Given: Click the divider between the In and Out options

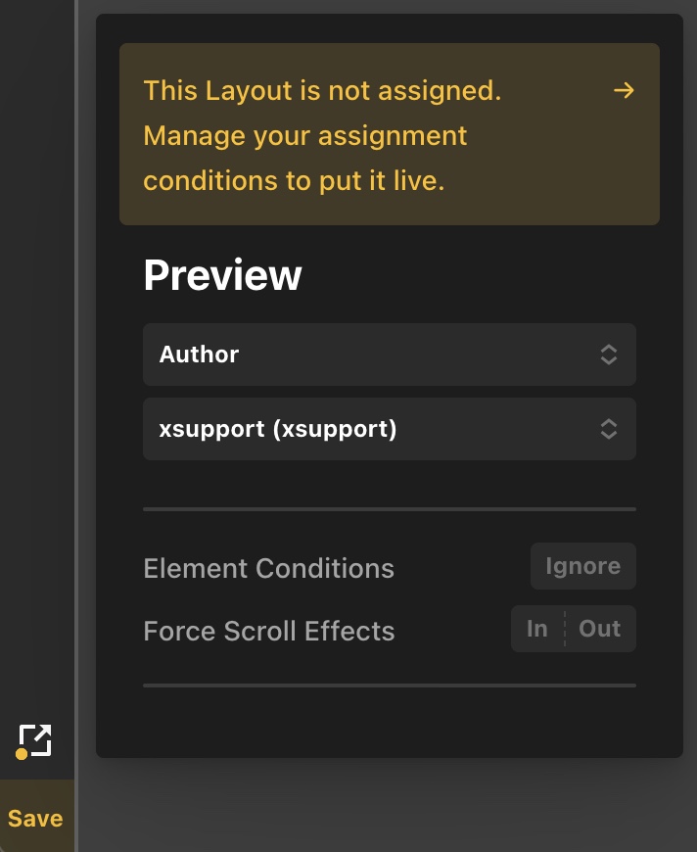Looking at the screenshot, I should 565,629.
